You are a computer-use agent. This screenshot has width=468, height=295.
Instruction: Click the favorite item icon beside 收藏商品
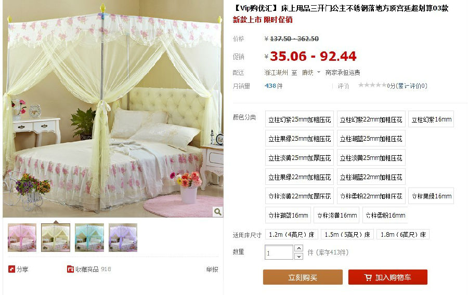tap(70, 270)
